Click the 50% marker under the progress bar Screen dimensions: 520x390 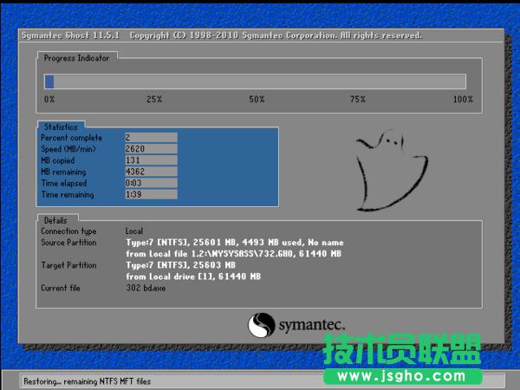pyautogui.click(x=257, y=100)
